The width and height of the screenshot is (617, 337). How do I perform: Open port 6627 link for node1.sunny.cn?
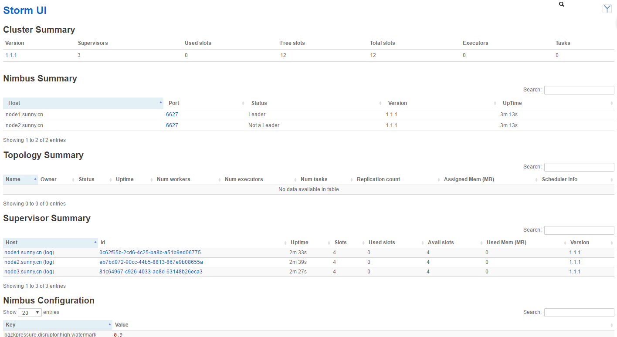point(172,115)
